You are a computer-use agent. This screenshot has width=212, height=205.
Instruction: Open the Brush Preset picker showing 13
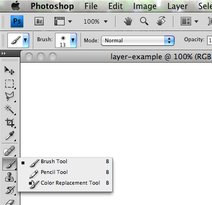tap(66, 40)
